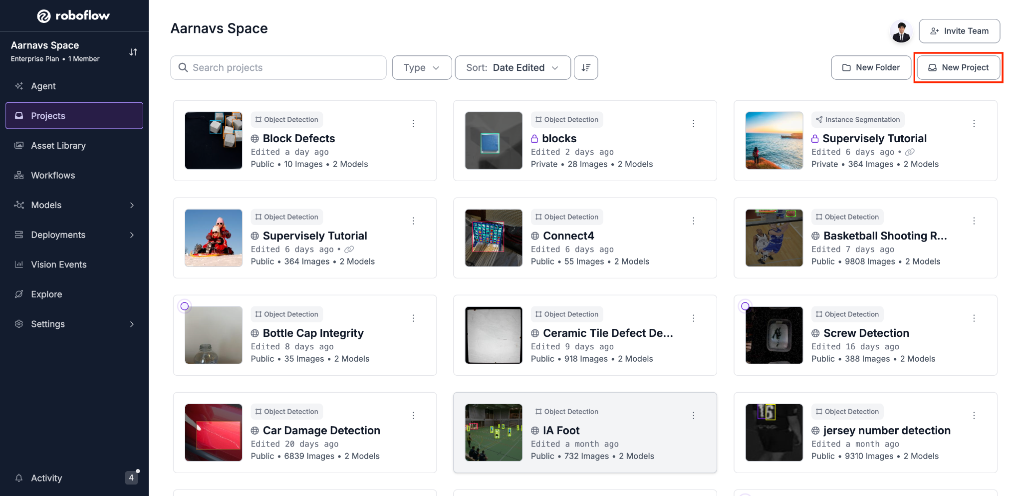This screenshot has width=1022, height=496.
Task: Select the Bottle Cap Integrity selection circle
Action: tap(185, 306)
